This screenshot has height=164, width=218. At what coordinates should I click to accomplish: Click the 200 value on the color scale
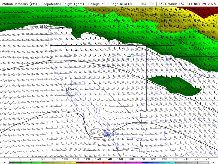(175, 159)
